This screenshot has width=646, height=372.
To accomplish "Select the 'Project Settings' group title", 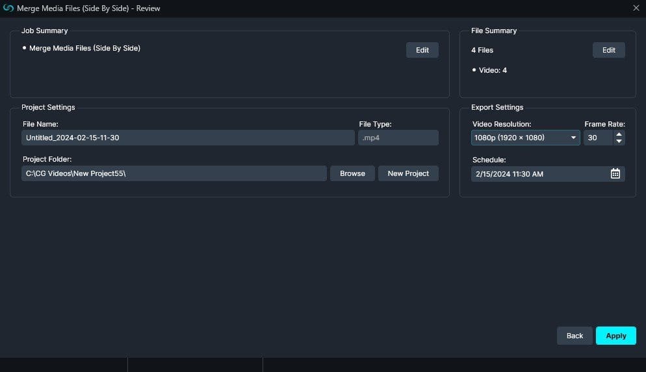I will (x=48, y=107).
